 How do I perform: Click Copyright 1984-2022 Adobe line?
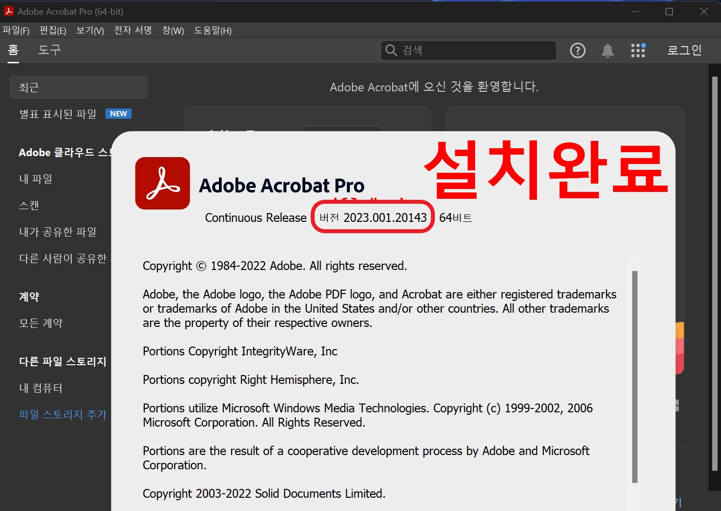point(275,266)
